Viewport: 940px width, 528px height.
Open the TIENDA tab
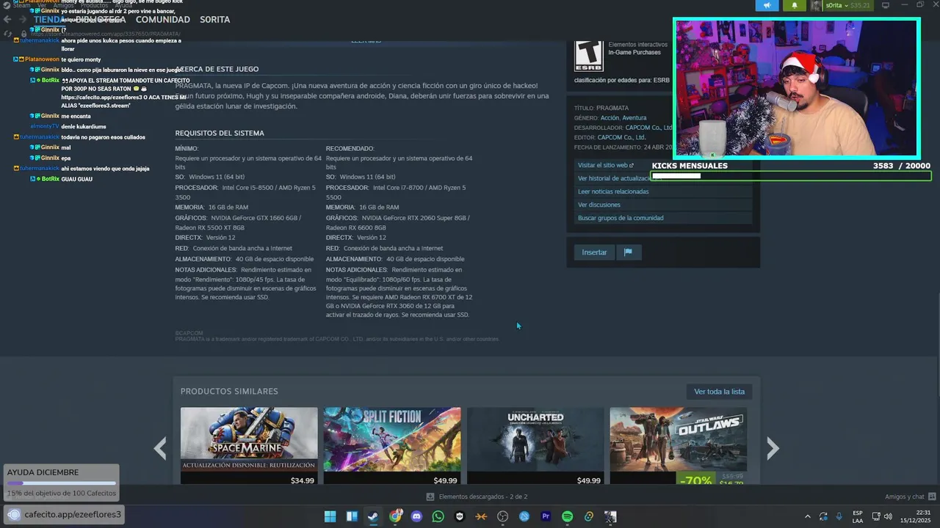[50, 20]
